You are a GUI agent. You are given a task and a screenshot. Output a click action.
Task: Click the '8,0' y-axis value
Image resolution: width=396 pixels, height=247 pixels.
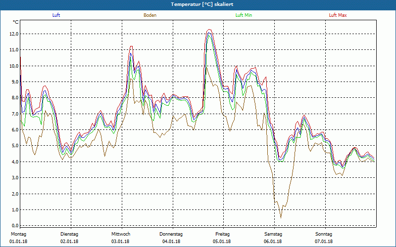tap(15, 98)
